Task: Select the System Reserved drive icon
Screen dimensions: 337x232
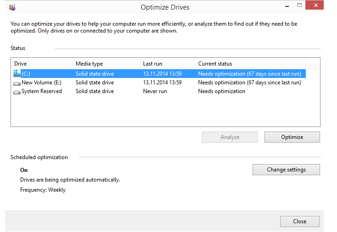Action: click(x=17, y=92)
